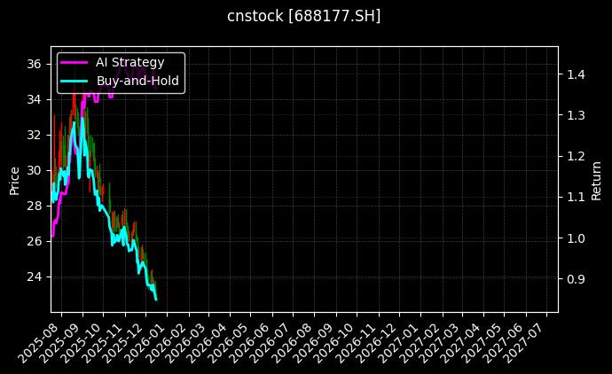Click the magenta AI Strategy legend line swatch
612x374 pixels.
(74, 62)
